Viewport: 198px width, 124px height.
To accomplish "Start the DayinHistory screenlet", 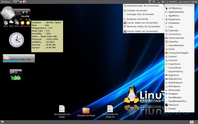I will (179, 72).
